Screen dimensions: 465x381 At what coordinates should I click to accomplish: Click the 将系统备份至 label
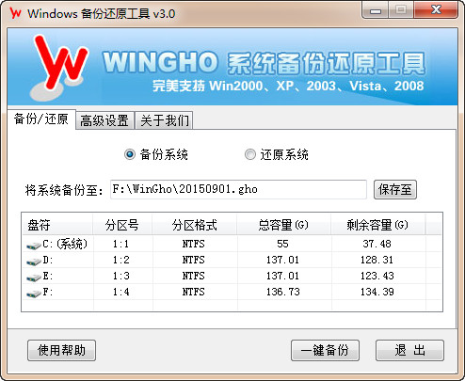click(x=64, y=190)
